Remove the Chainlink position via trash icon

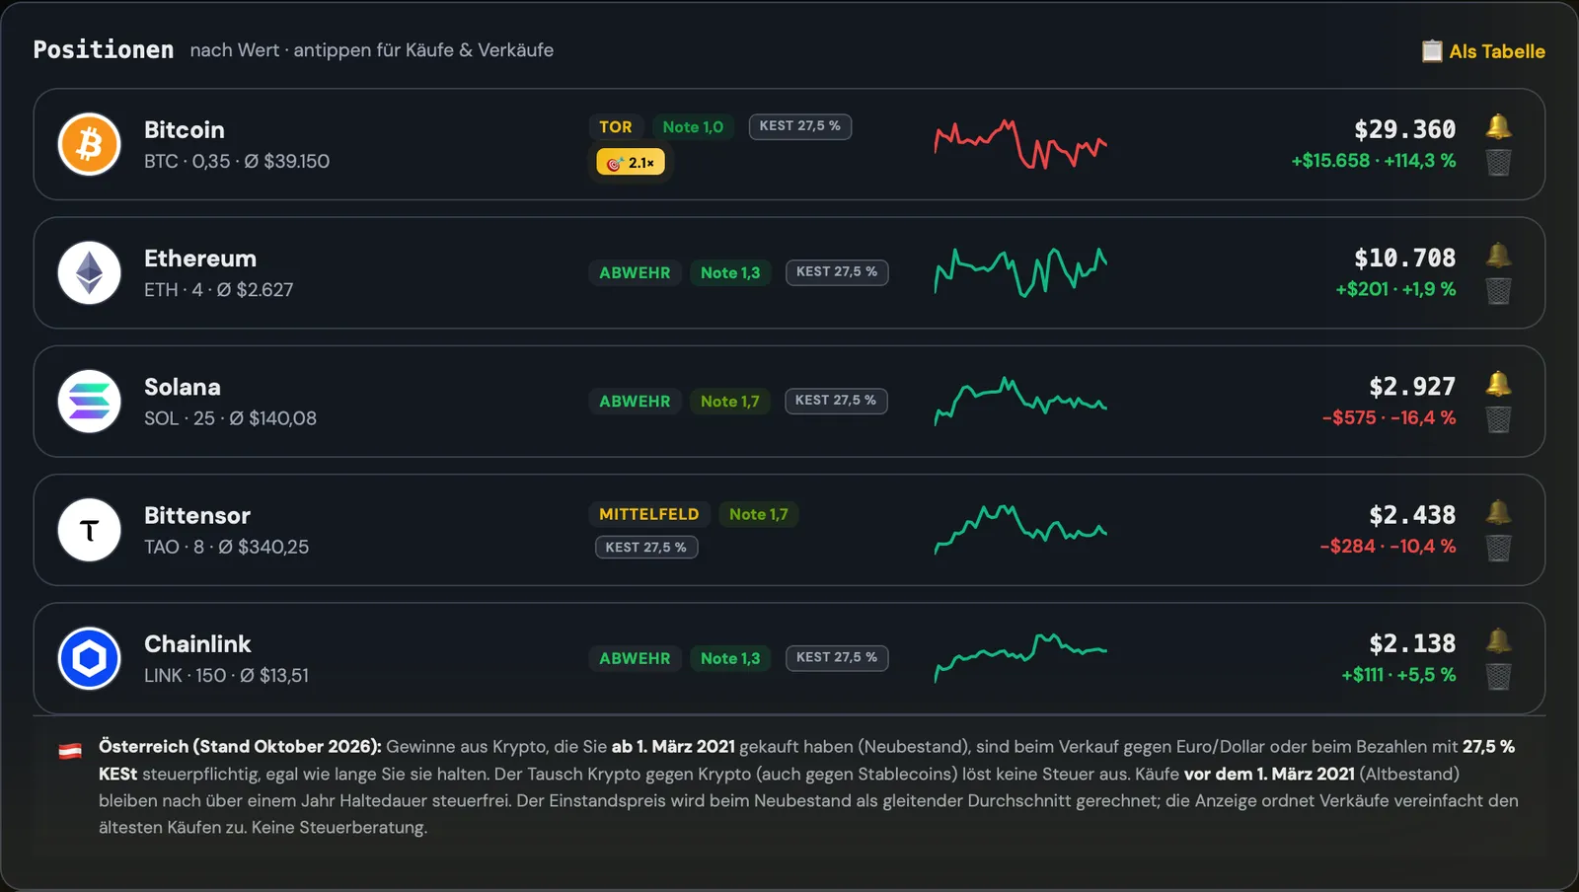click(x=1498, y=676)
